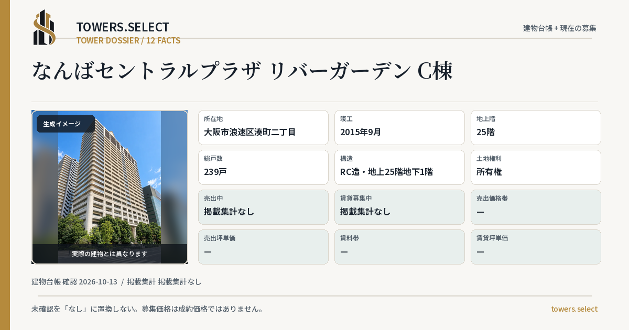This screenshot has height=330, width=629.
Task: Select the 竣工 card showing 2015年9月
Action: point(399,127)
